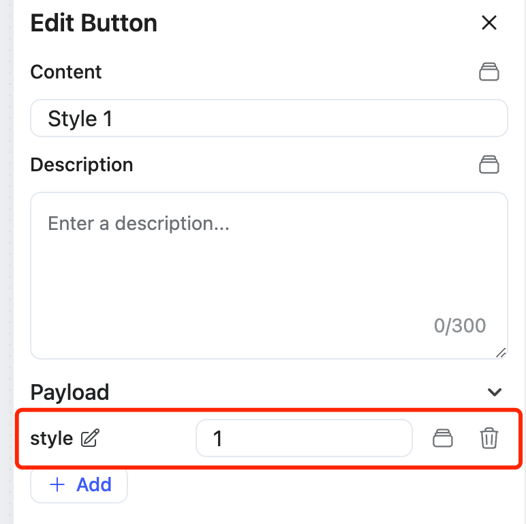Click the style payload value field
This screenshot has width=526, height=524.
pos(304,438)
